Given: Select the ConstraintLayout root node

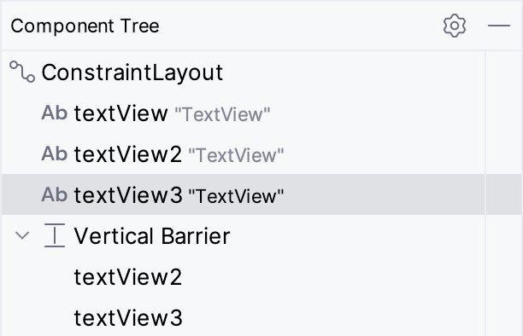Looking at the screenshot, I should coord(132,72).
